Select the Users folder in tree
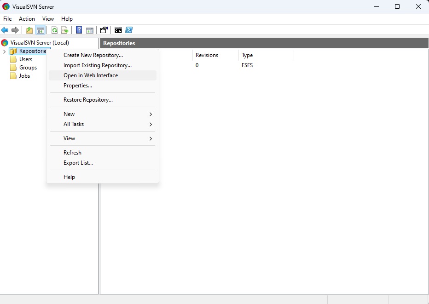Viewport: 429px width, 304px height. point(26,59)
